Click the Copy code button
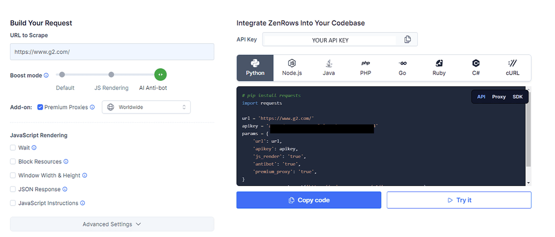 coord(309,200)
